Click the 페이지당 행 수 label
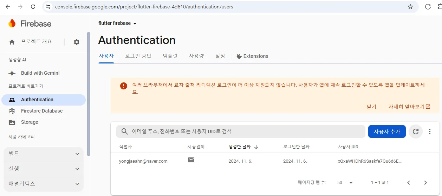 click(312, 183)
